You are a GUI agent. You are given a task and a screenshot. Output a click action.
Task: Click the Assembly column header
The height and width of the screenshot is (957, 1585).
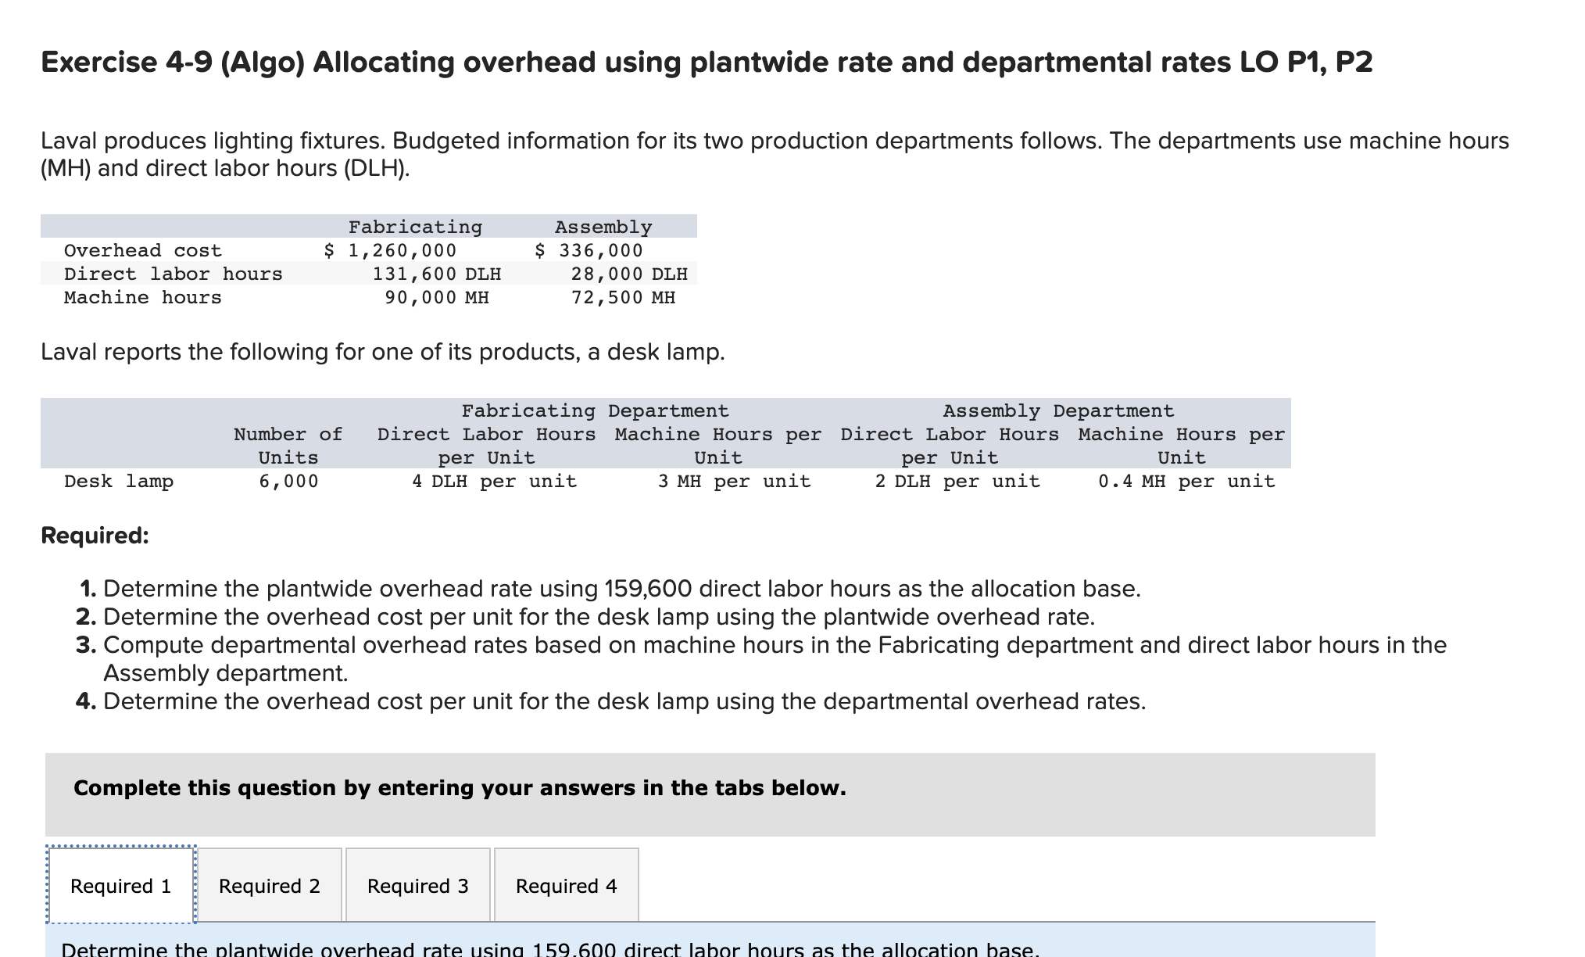(602, 227)
